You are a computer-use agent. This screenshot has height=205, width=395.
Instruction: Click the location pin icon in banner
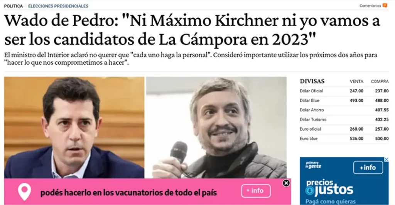click(24, 192)
